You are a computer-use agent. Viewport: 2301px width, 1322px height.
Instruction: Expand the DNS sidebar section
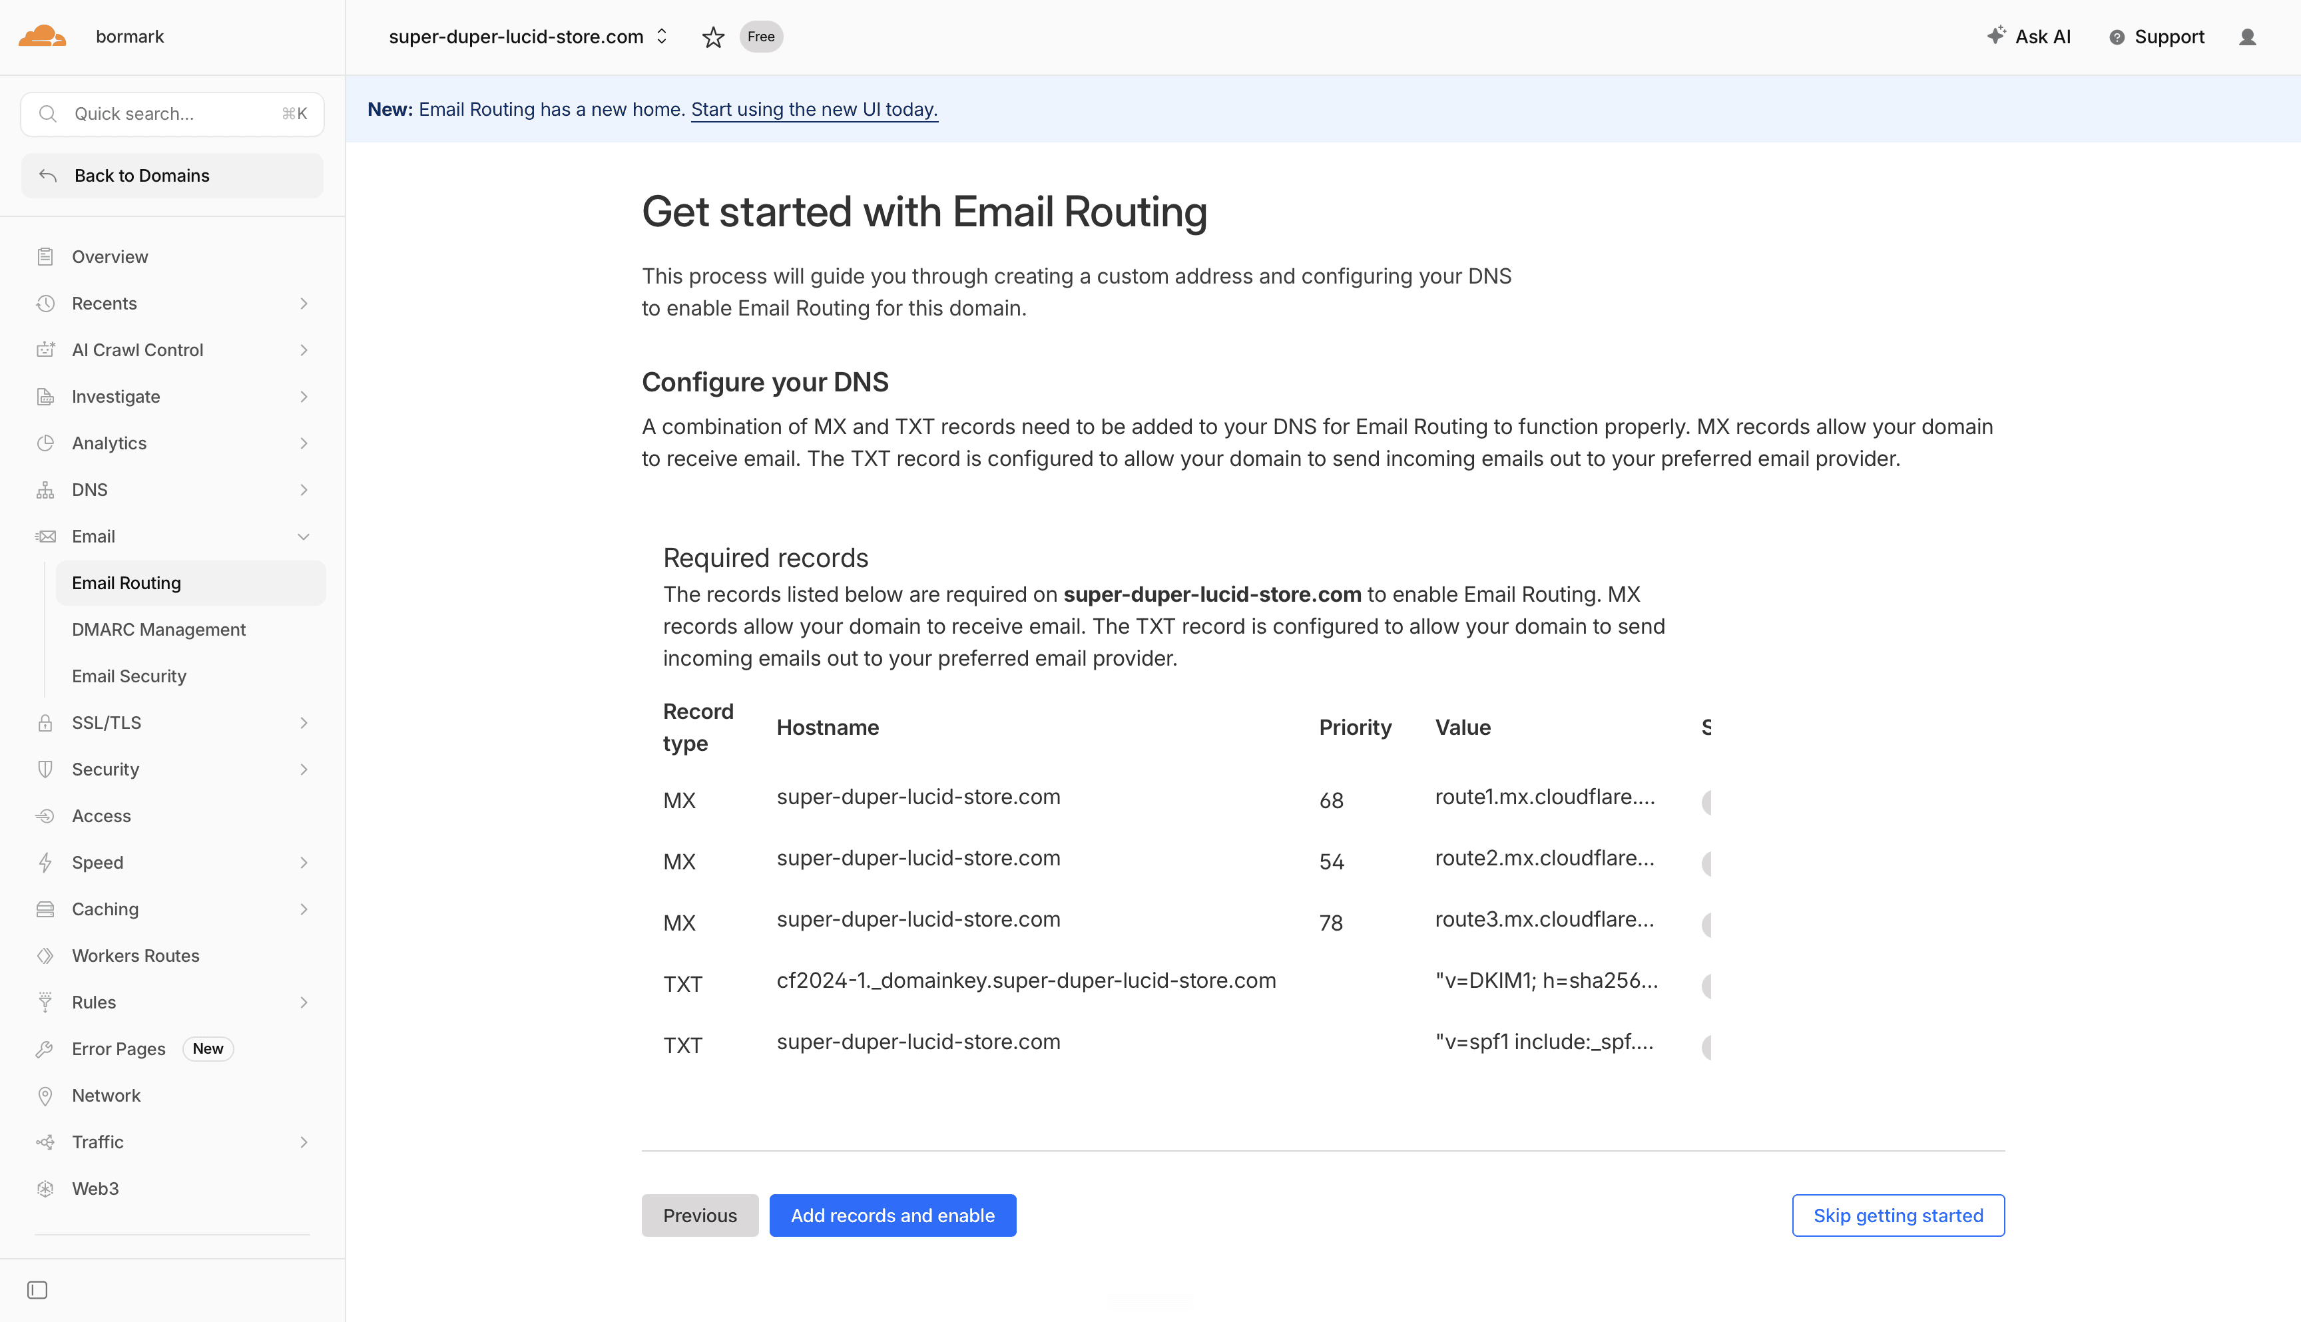click(x=172, y=491)
